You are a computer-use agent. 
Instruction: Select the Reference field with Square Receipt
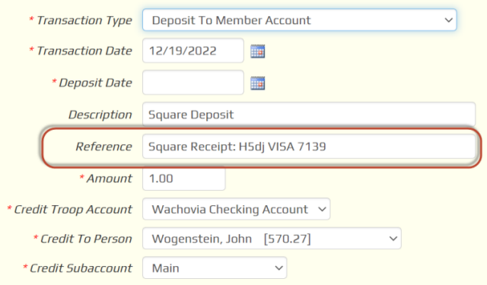(309, 147)
